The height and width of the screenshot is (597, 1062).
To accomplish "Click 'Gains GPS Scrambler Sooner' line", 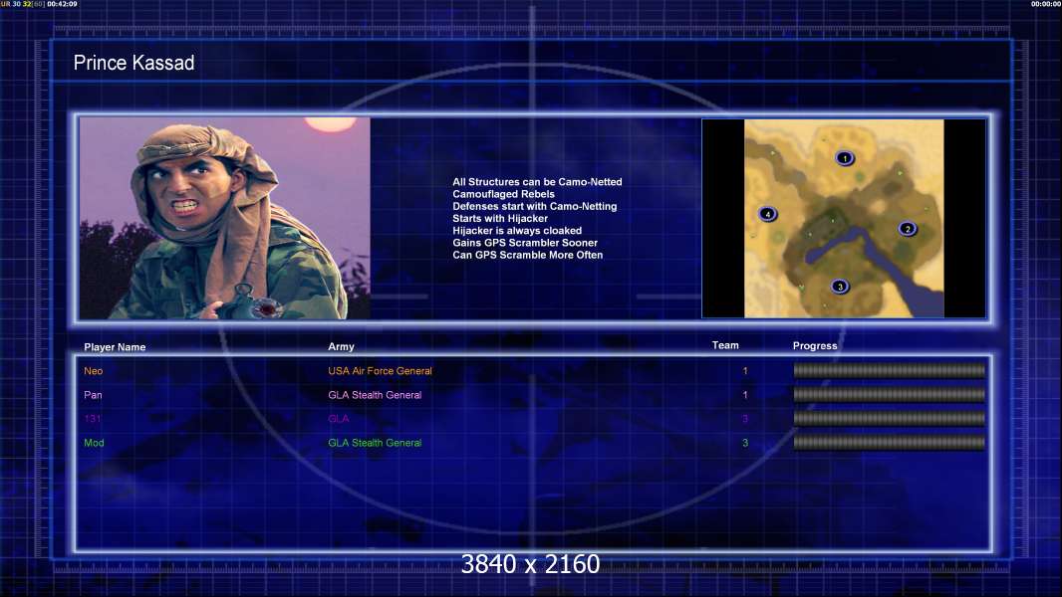I will 525,243.
